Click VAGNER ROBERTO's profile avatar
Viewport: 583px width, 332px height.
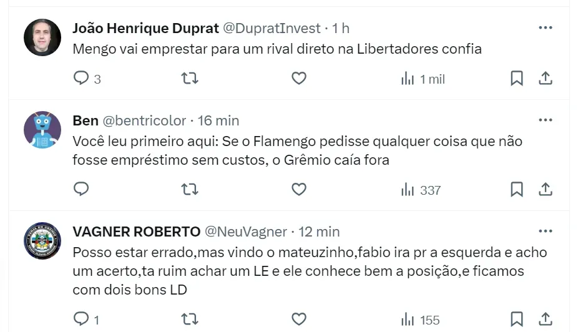42,241
